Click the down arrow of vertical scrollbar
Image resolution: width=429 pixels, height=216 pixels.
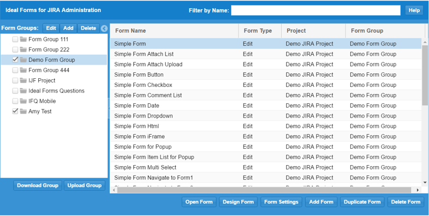tap(425, 183)
